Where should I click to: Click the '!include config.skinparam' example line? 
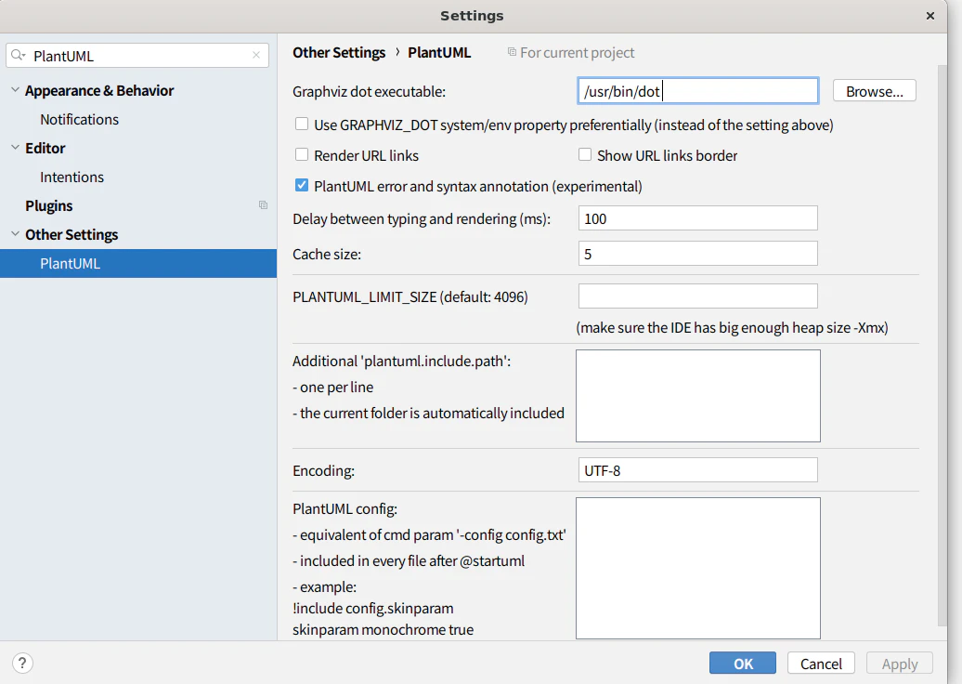373,609
